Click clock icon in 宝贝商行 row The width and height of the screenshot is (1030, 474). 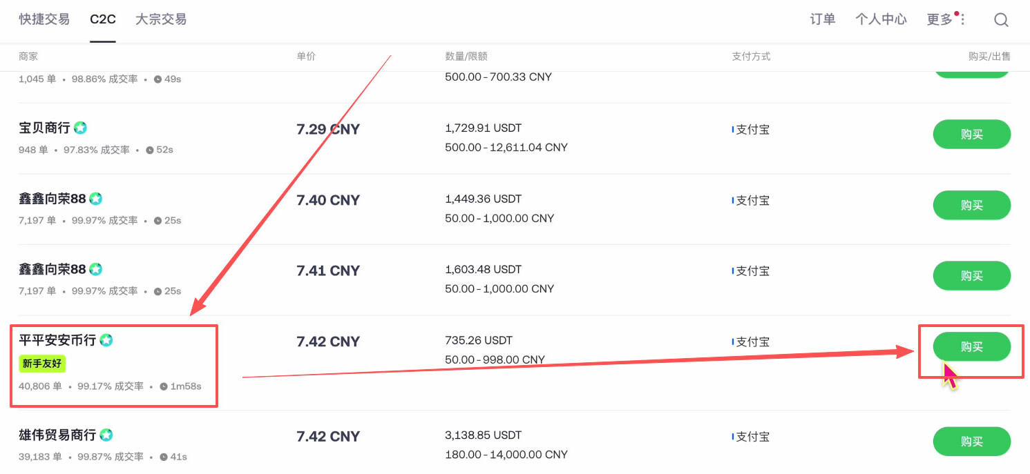pyautogui.click(x=150, y=150)
